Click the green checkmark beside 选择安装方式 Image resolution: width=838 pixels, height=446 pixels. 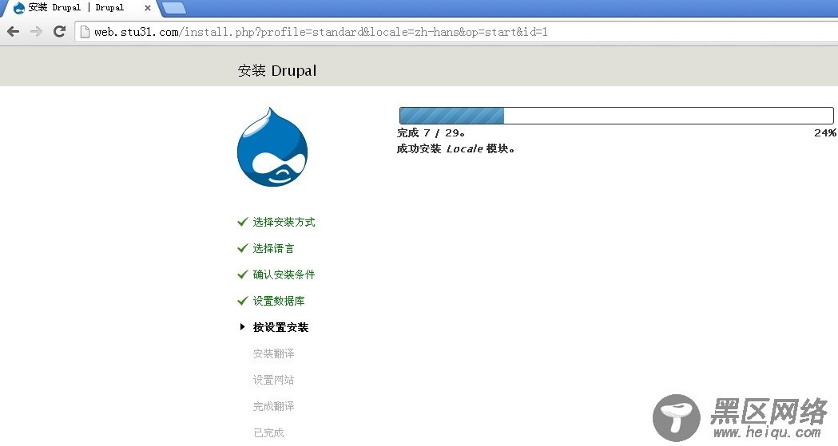(x=242, y=222)
